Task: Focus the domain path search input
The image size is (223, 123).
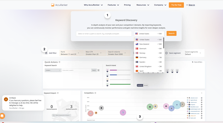Action: 104,34
